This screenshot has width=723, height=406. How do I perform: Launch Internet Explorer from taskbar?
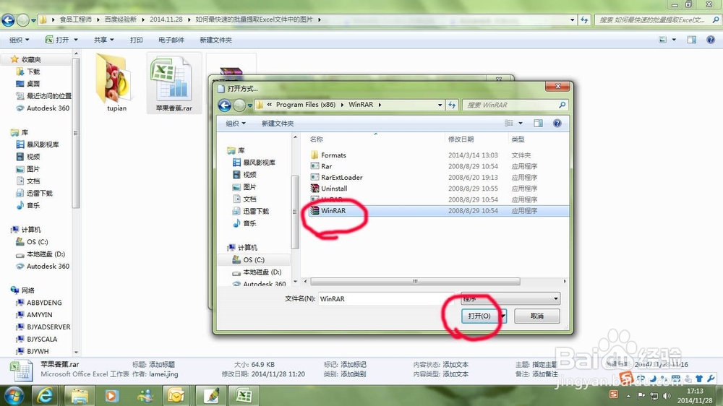tap(45, 396)
